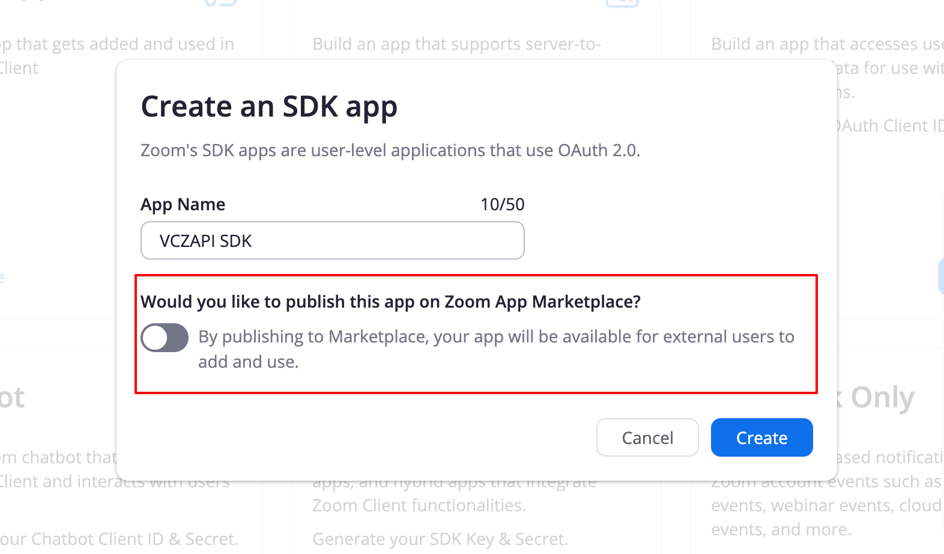This screenshot has height=554, width=944.
Task: Click the 'By publishing to Marketplace' description text
Action: point(496,349)
